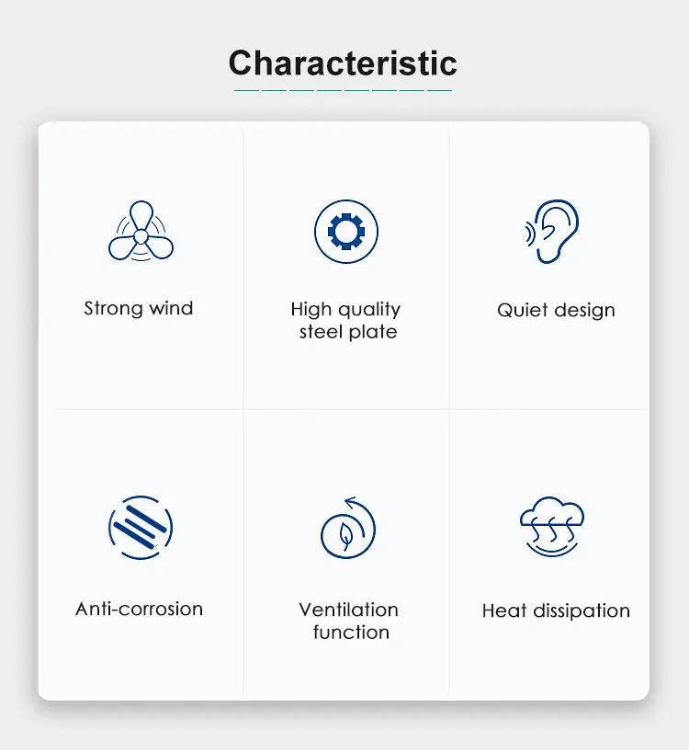Select the 'Anti-corrosion' label
This screenshot has height=753, width=689.
click(140, 609)
